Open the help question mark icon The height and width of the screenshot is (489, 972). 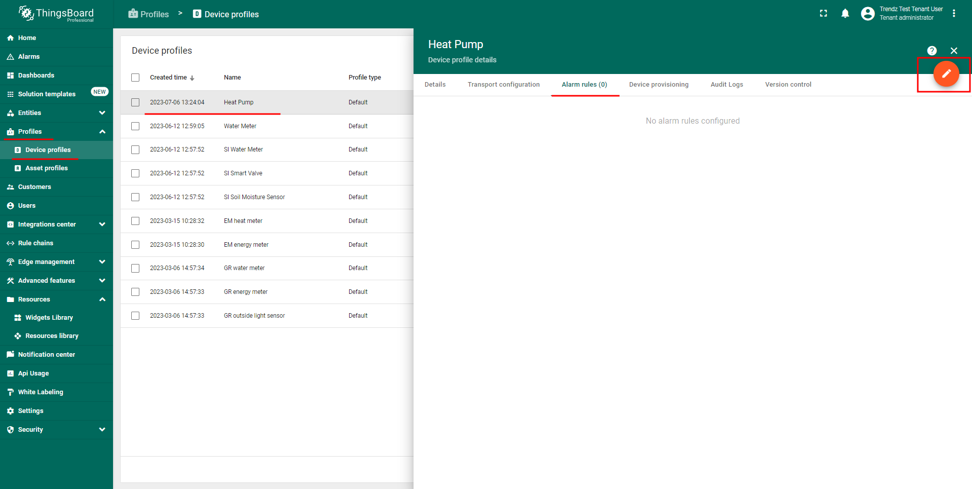tap(931, 51)
